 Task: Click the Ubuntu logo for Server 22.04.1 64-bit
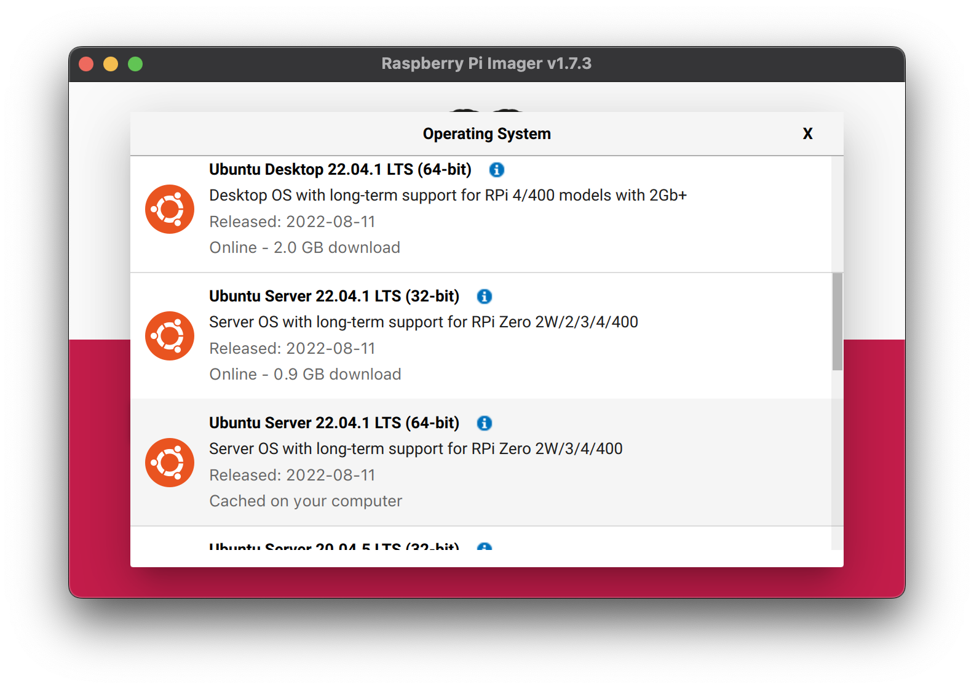pos(170,463)
